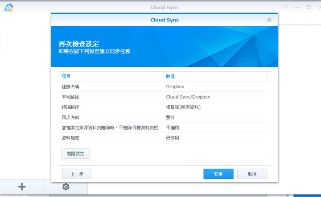This screenshot has width=321, height=197.
Task: Click the 當檔案從來源資料夾刪除時 row label
Action: [112, 127]
